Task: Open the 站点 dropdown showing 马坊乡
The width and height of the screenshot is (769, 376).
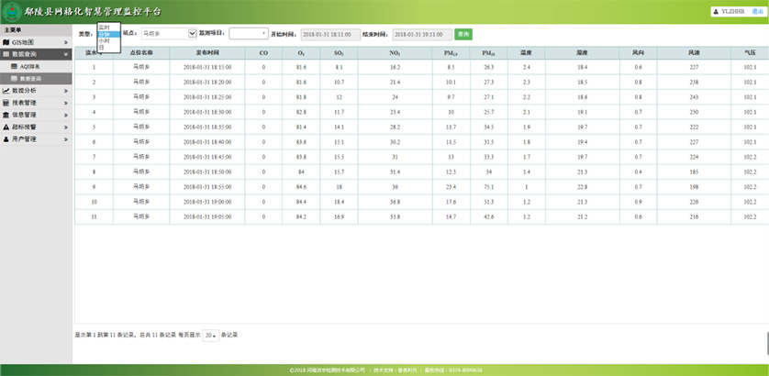Action: 169,33
